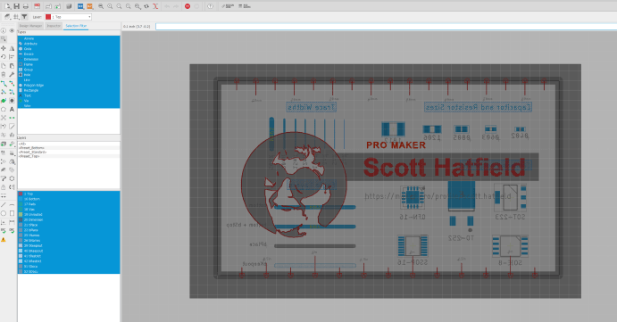Click the yellow warning errors icon
Image resolution: width=617 pixels, height=322 pixels.
point(4,239)
